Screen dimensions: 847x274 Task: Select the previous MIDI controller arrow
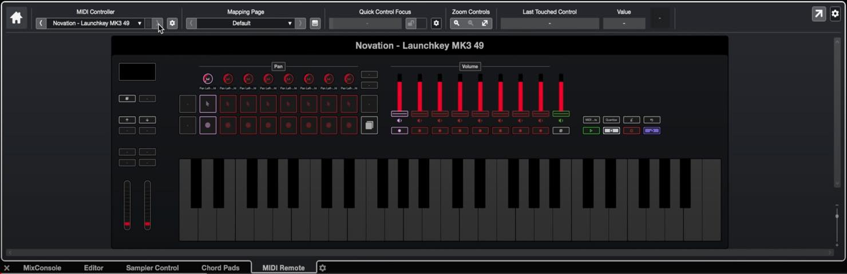(41, 23)
